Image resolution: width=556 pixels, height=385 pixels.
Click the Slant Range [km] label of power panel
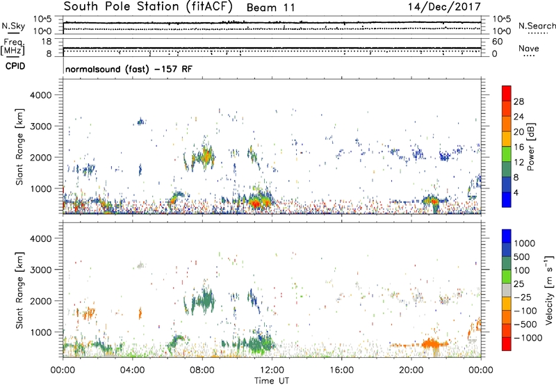coord(20,147)
